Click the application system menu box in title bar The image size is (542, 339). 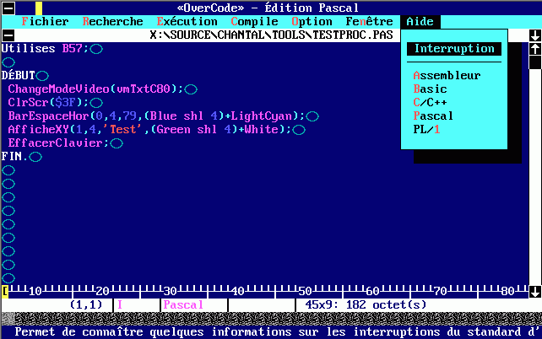pyautogui.click(x=8, y=8)
